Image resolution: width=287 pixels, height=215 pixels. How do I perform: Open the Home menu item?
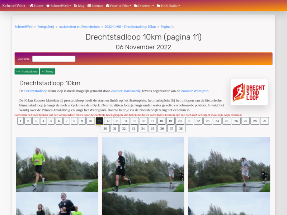[x=36, y=6]
